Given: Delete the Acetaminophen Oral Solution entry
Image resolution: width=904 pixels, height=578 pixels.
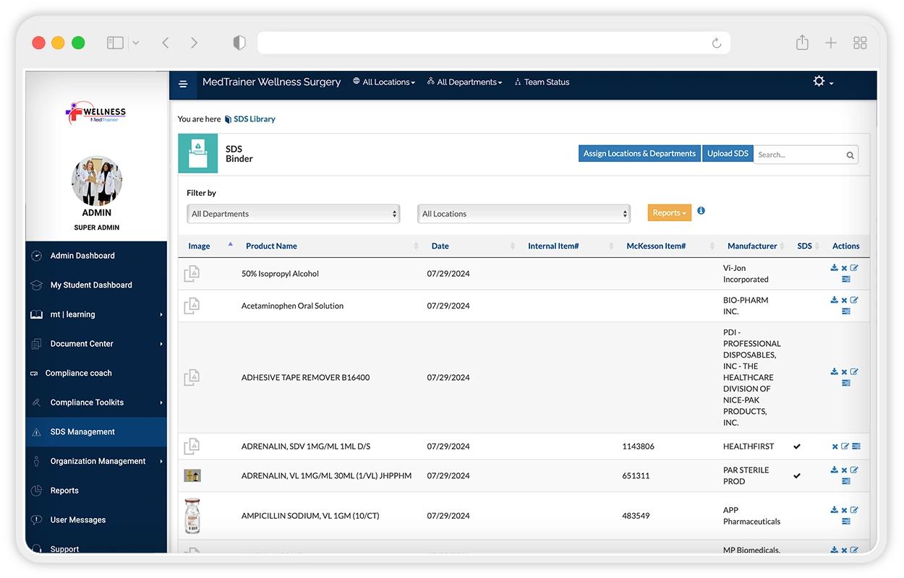Looking at the screenshot, I should tap(844, 300).
